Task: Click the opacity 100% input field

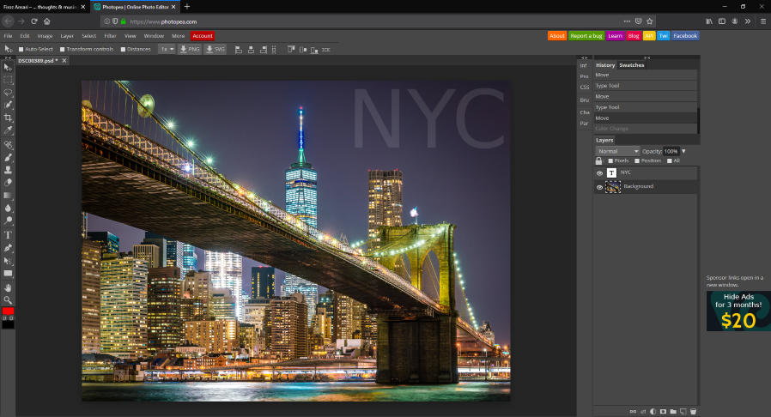Action: (x=671, y=151)
